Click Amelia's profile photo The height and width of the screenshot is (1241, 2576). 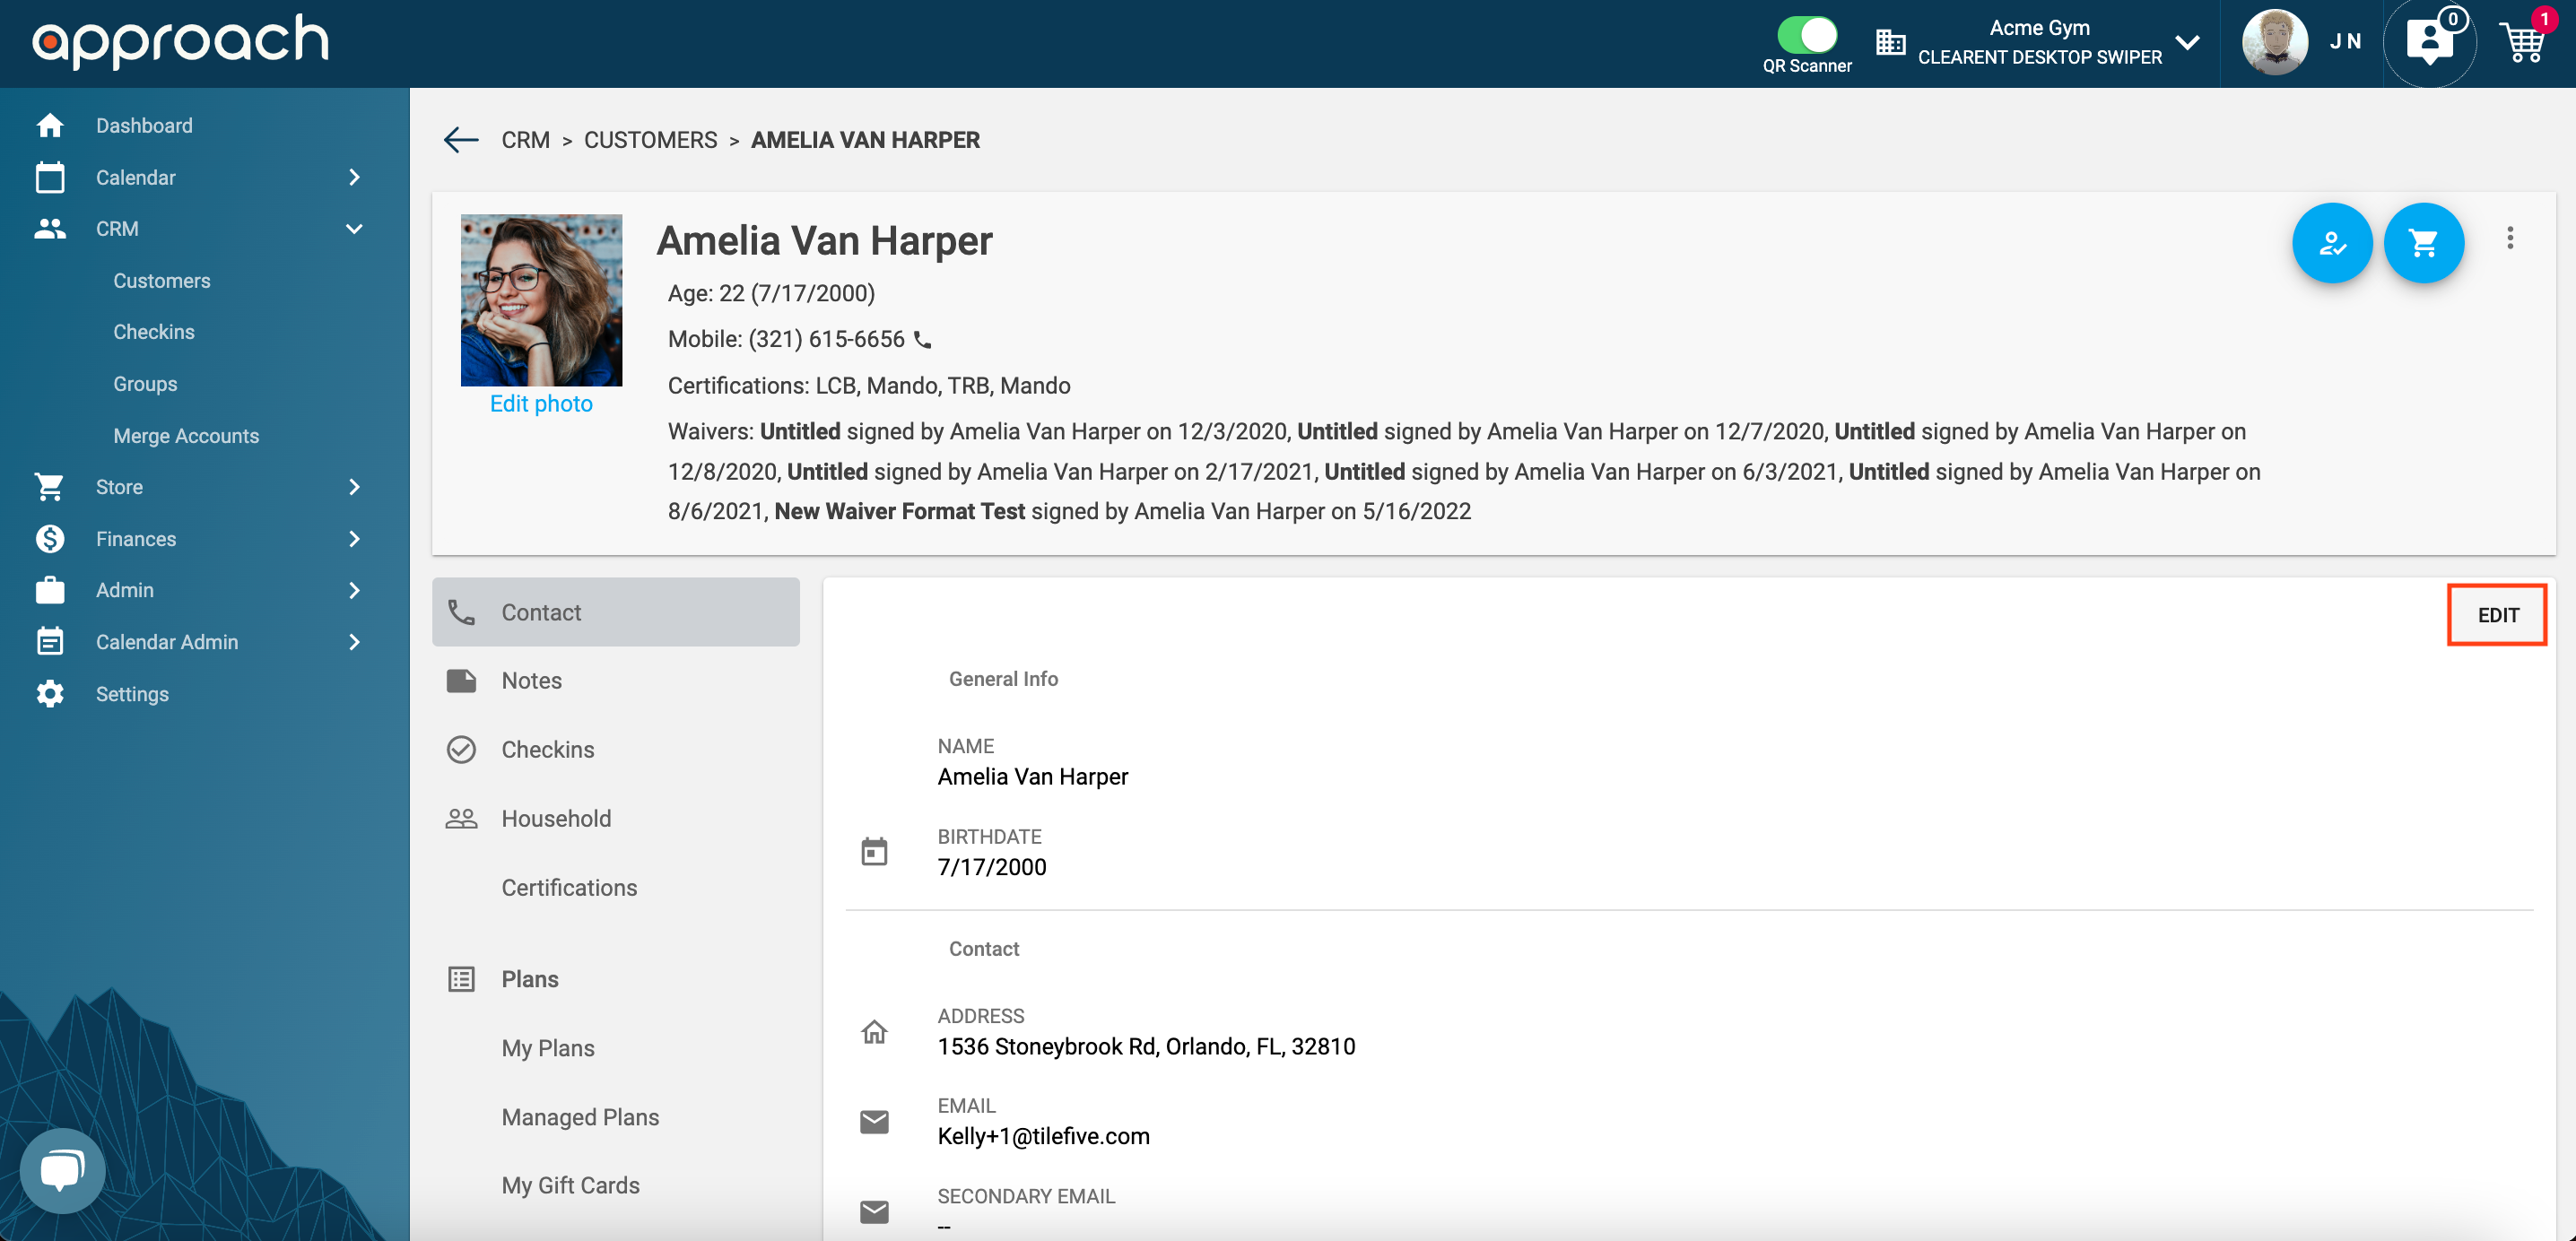click(541, 300)
